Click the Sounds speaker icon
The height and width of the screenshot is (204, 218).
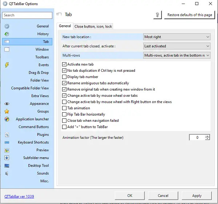pyautogui.click(x=7, y=173)
